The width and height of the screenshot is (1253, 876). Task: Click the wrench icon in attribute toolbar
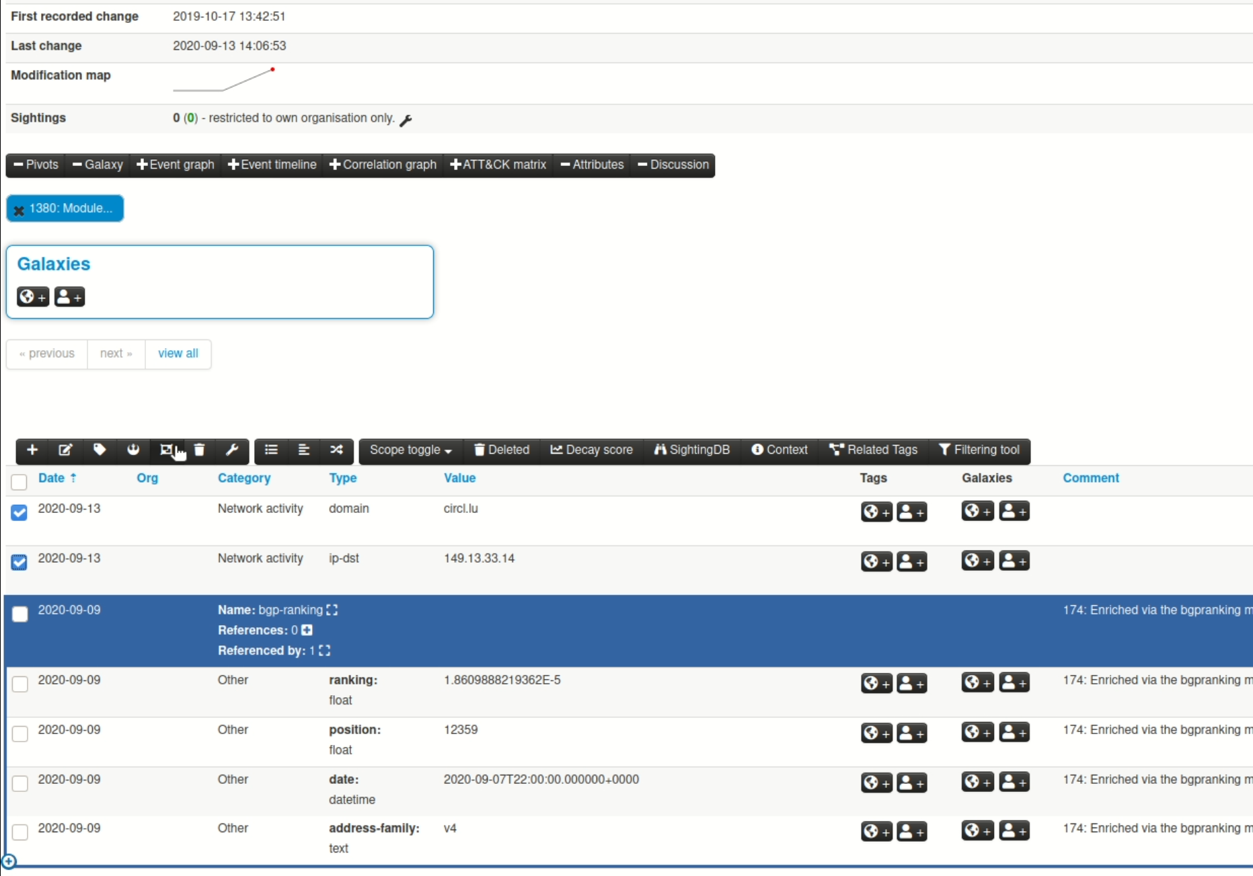pyautogui.click(x=232, y=450)
